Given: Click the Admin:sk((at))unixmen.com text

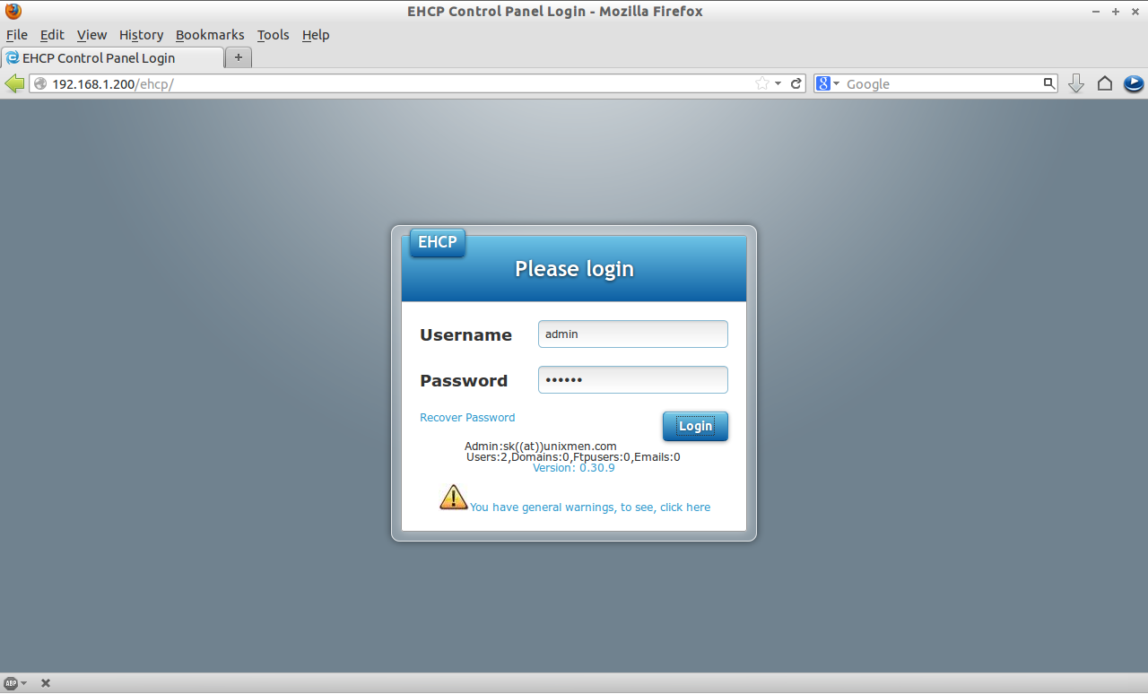Looking at the screenshot, I should pos(541,447).
